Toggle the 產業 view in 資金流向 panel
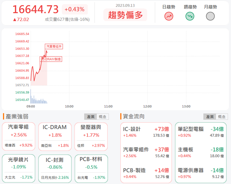Viewport: 231px width, 184px height. pyautogui.click(x=209, y=117)
